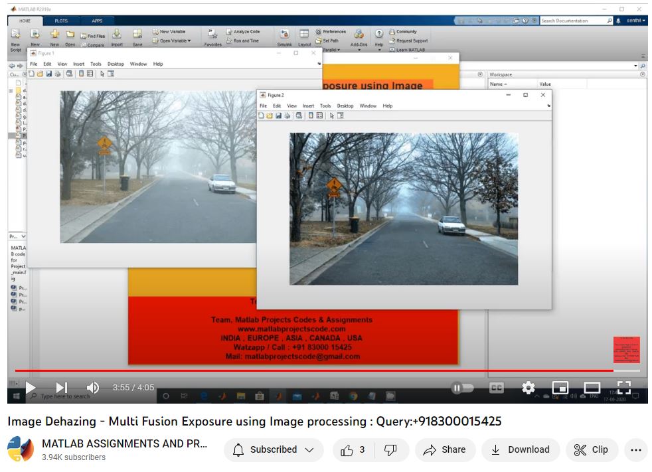Open File menu in Figure 2
The image size is (652, 472).
coord(263,106)
